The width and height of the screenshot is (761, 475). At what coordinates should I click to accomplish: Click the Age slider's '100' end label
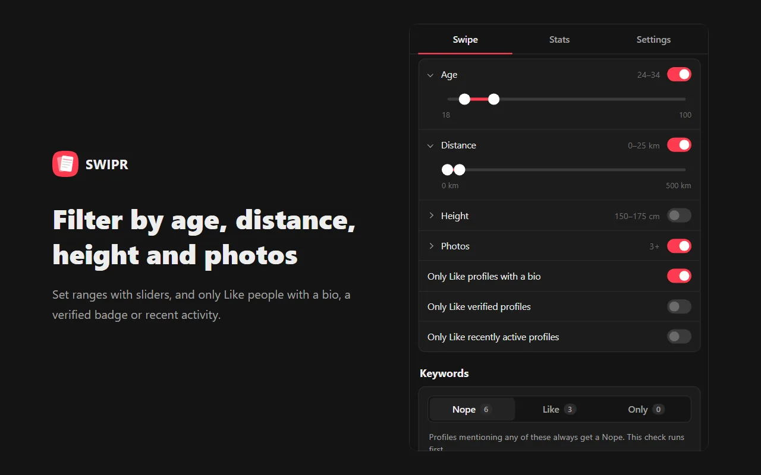(x=685, y=115)
